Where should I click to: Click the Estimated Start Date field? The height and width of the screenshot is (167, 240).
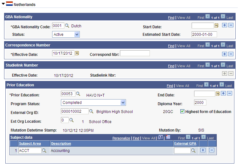point(204,35)
